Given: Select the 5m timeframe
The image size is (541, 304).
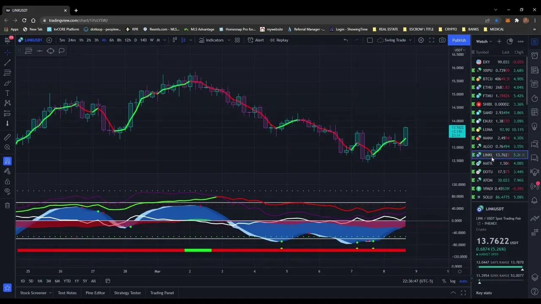Looking at the screenshot, I should [x=62, y=40].
